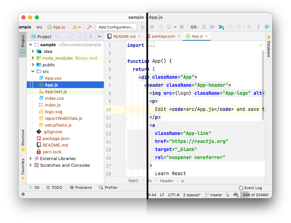Click the Build project hammer icon

click(89, 27)
